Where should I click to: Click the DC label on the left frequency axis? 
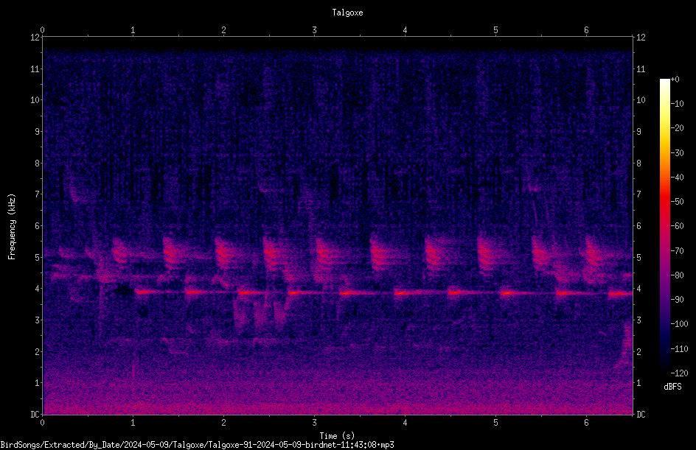35,415
